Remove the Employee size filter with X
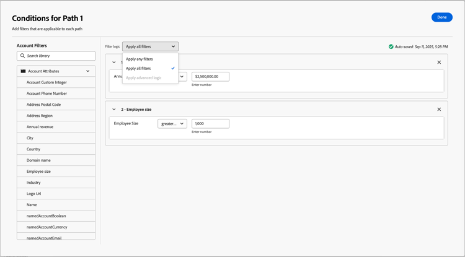465x257 pixels. pyautogui.click(x=439, y=109)
